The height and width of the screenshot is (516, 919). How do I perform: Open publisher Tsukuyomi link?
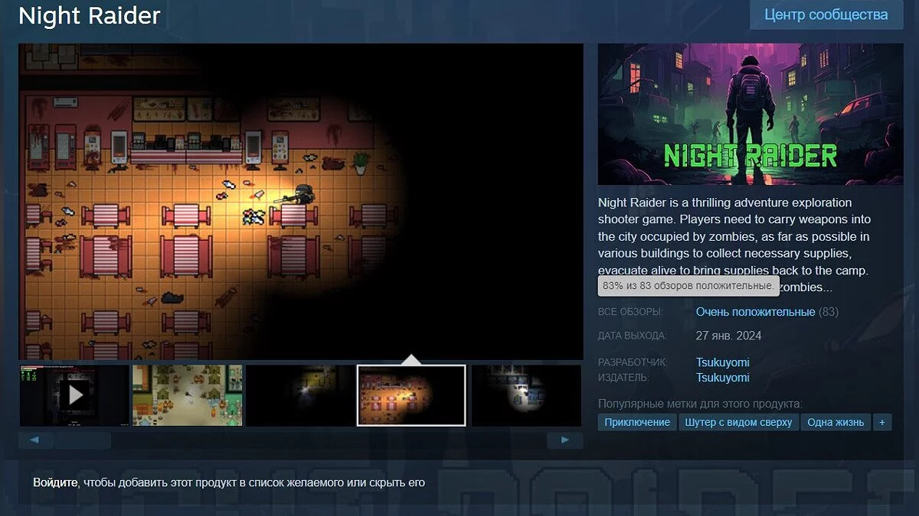pos(722,378)
